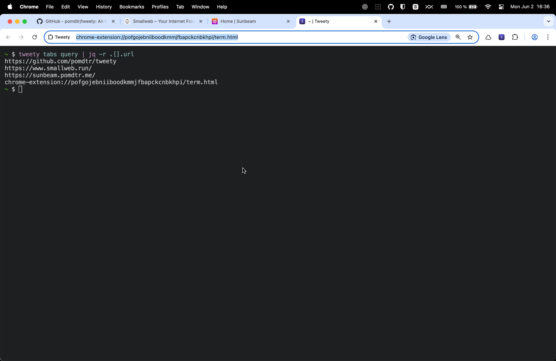The height and width of the screenshot is (361, 556).
Task: Open the Chrome profile avatar
Action: click(534, 37)
